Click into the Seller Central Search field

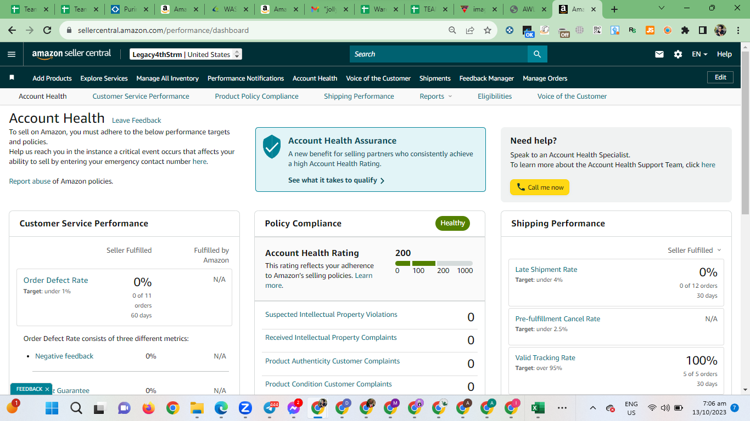coord(439,54)
